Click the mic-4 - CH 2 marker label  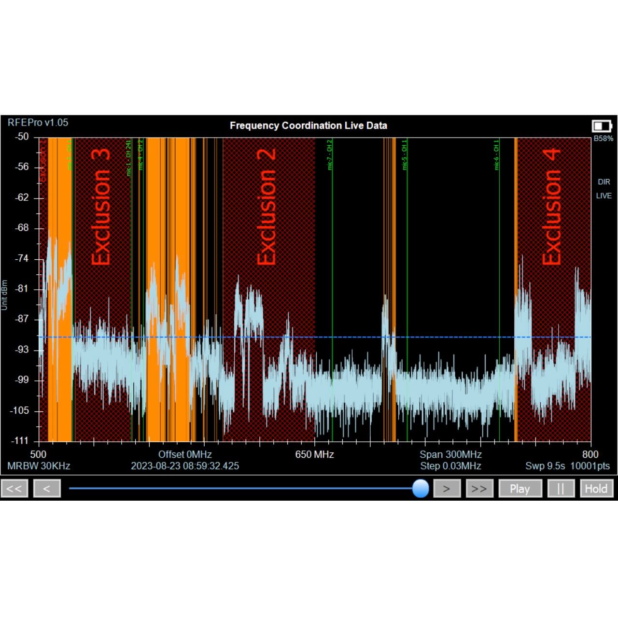click(140, 155)
